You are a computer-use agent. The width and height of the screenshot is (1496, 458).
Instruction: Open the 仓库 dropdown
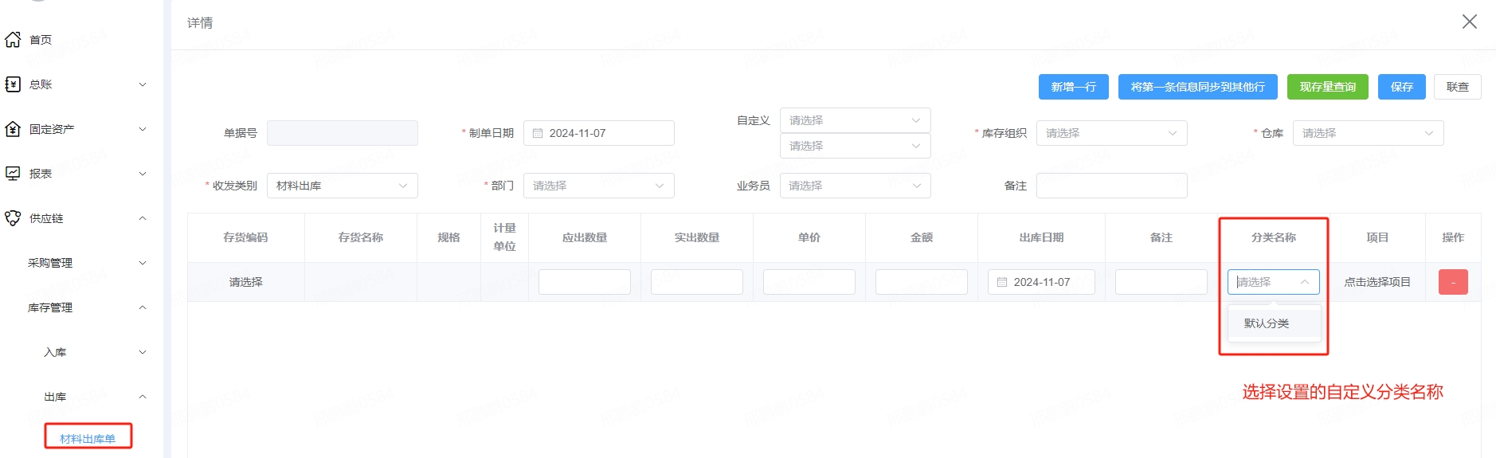pyautogui.click(x=1367, y=133)
